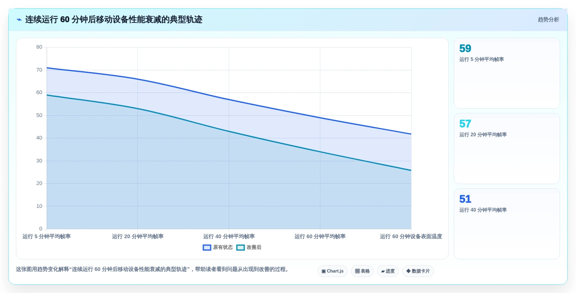The width and height of the screenshot is (576, 293).
Task: Select the 表格 tag chip
Action: [362, 271]
